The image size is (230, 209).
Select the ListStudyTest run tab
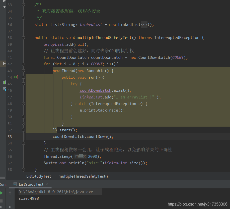coord(30,184)
